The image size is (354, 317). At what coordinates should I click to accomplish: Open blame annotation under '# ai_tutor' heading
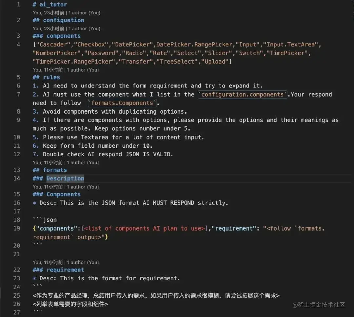pyautogui.click(x=66, y=13)
